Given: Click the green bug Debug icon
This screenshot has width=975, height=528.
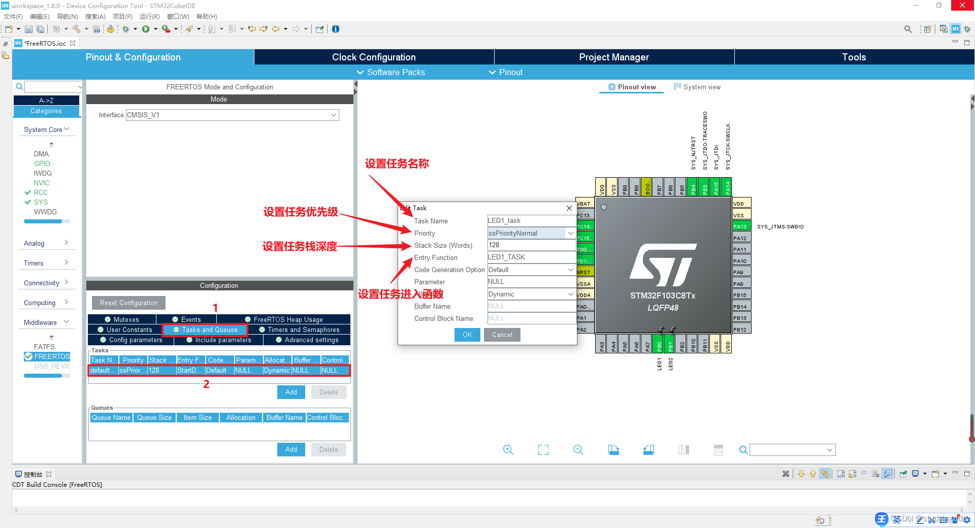Looking at the screenshot, I should tap(125, 29).
